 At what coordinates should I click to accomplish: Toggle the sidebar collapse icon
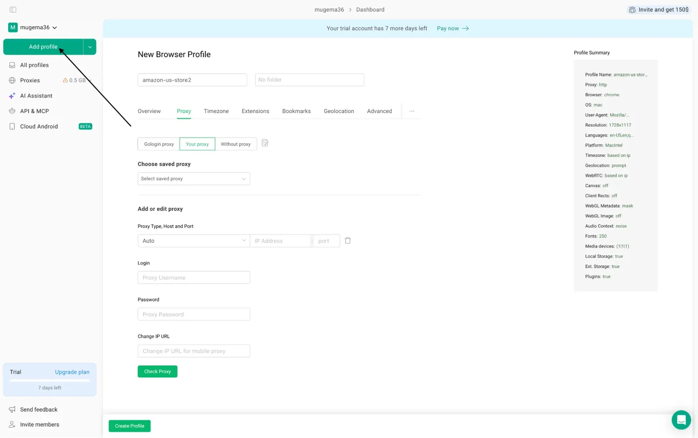coord(13,10)
